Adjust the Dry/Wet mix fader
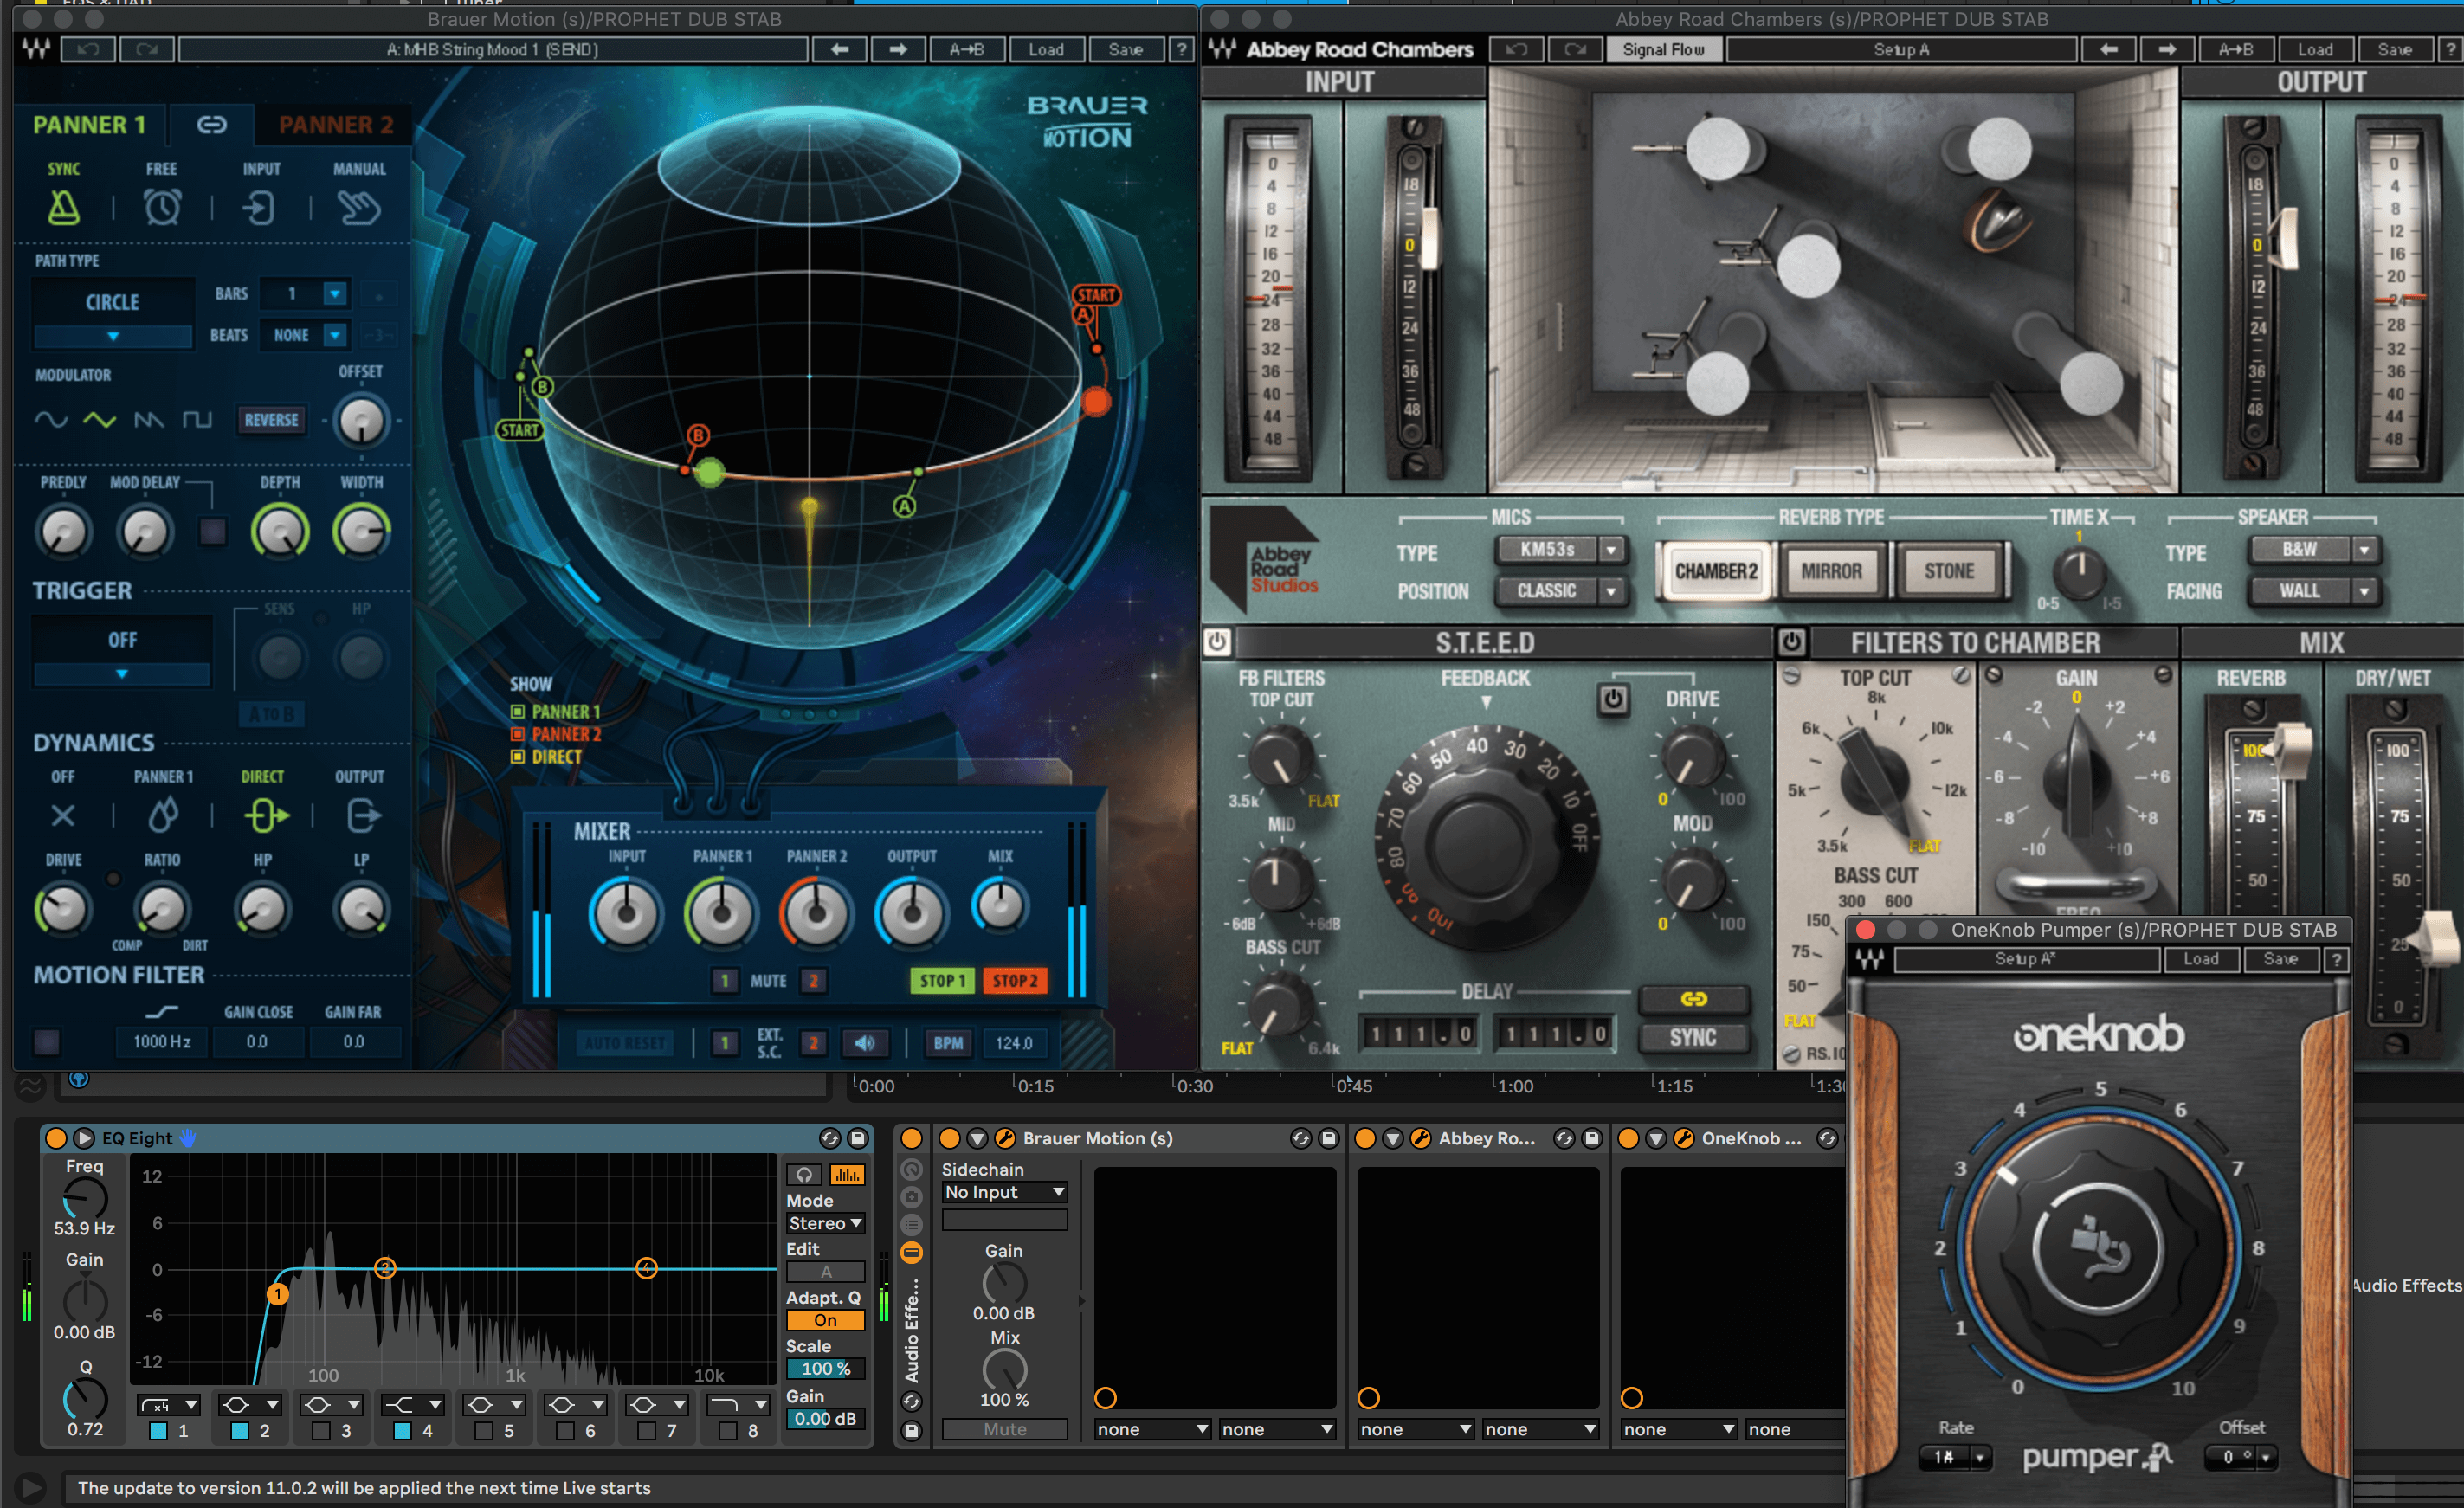The width and height of the screenshot is (2464, 1508). (x=2438, y=940)
